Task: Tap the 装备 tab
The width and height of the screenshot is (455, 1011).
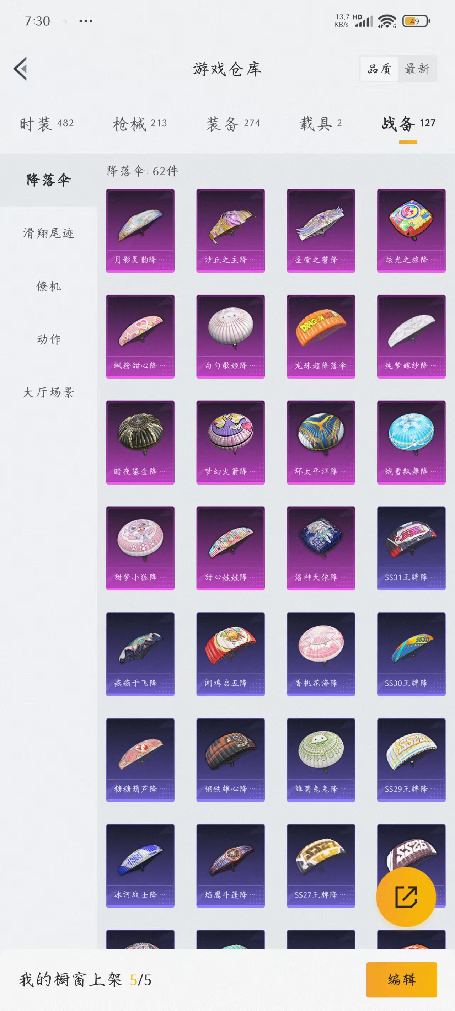Action: click(233, 124)
